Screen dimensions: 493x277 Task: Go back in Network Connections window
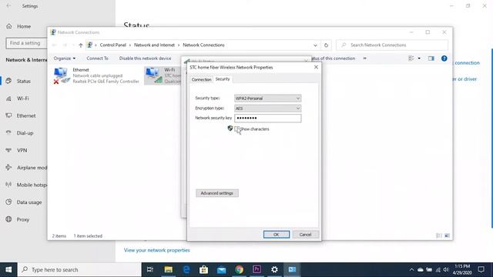click(x=54, y=45)
